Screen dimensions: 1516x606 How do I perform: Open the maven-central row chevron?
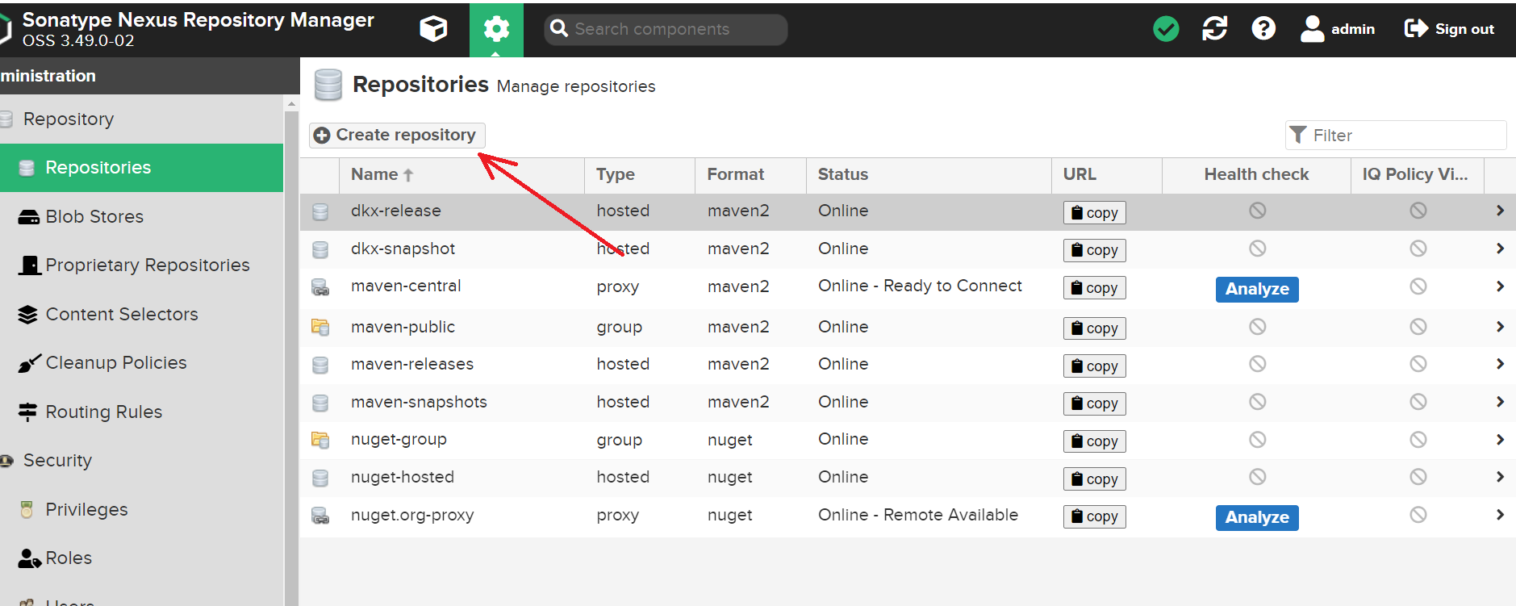(1500, 286)
